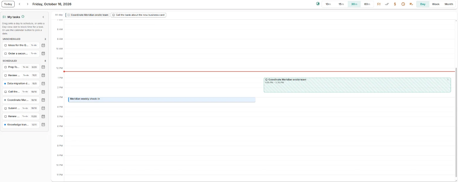Toggle the tasks checklist icon in toolbar
This screenshot has width=458, height=182.
(379, 4)
